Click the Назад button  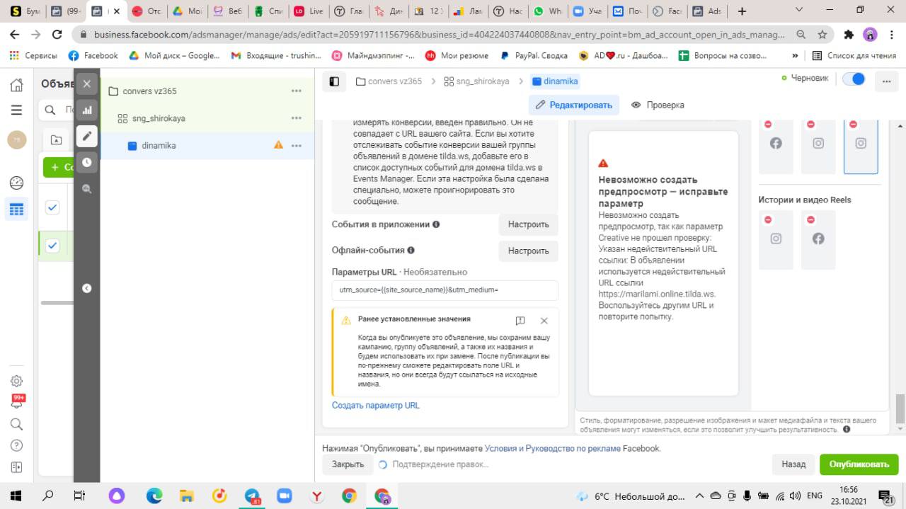pos(793,464)
